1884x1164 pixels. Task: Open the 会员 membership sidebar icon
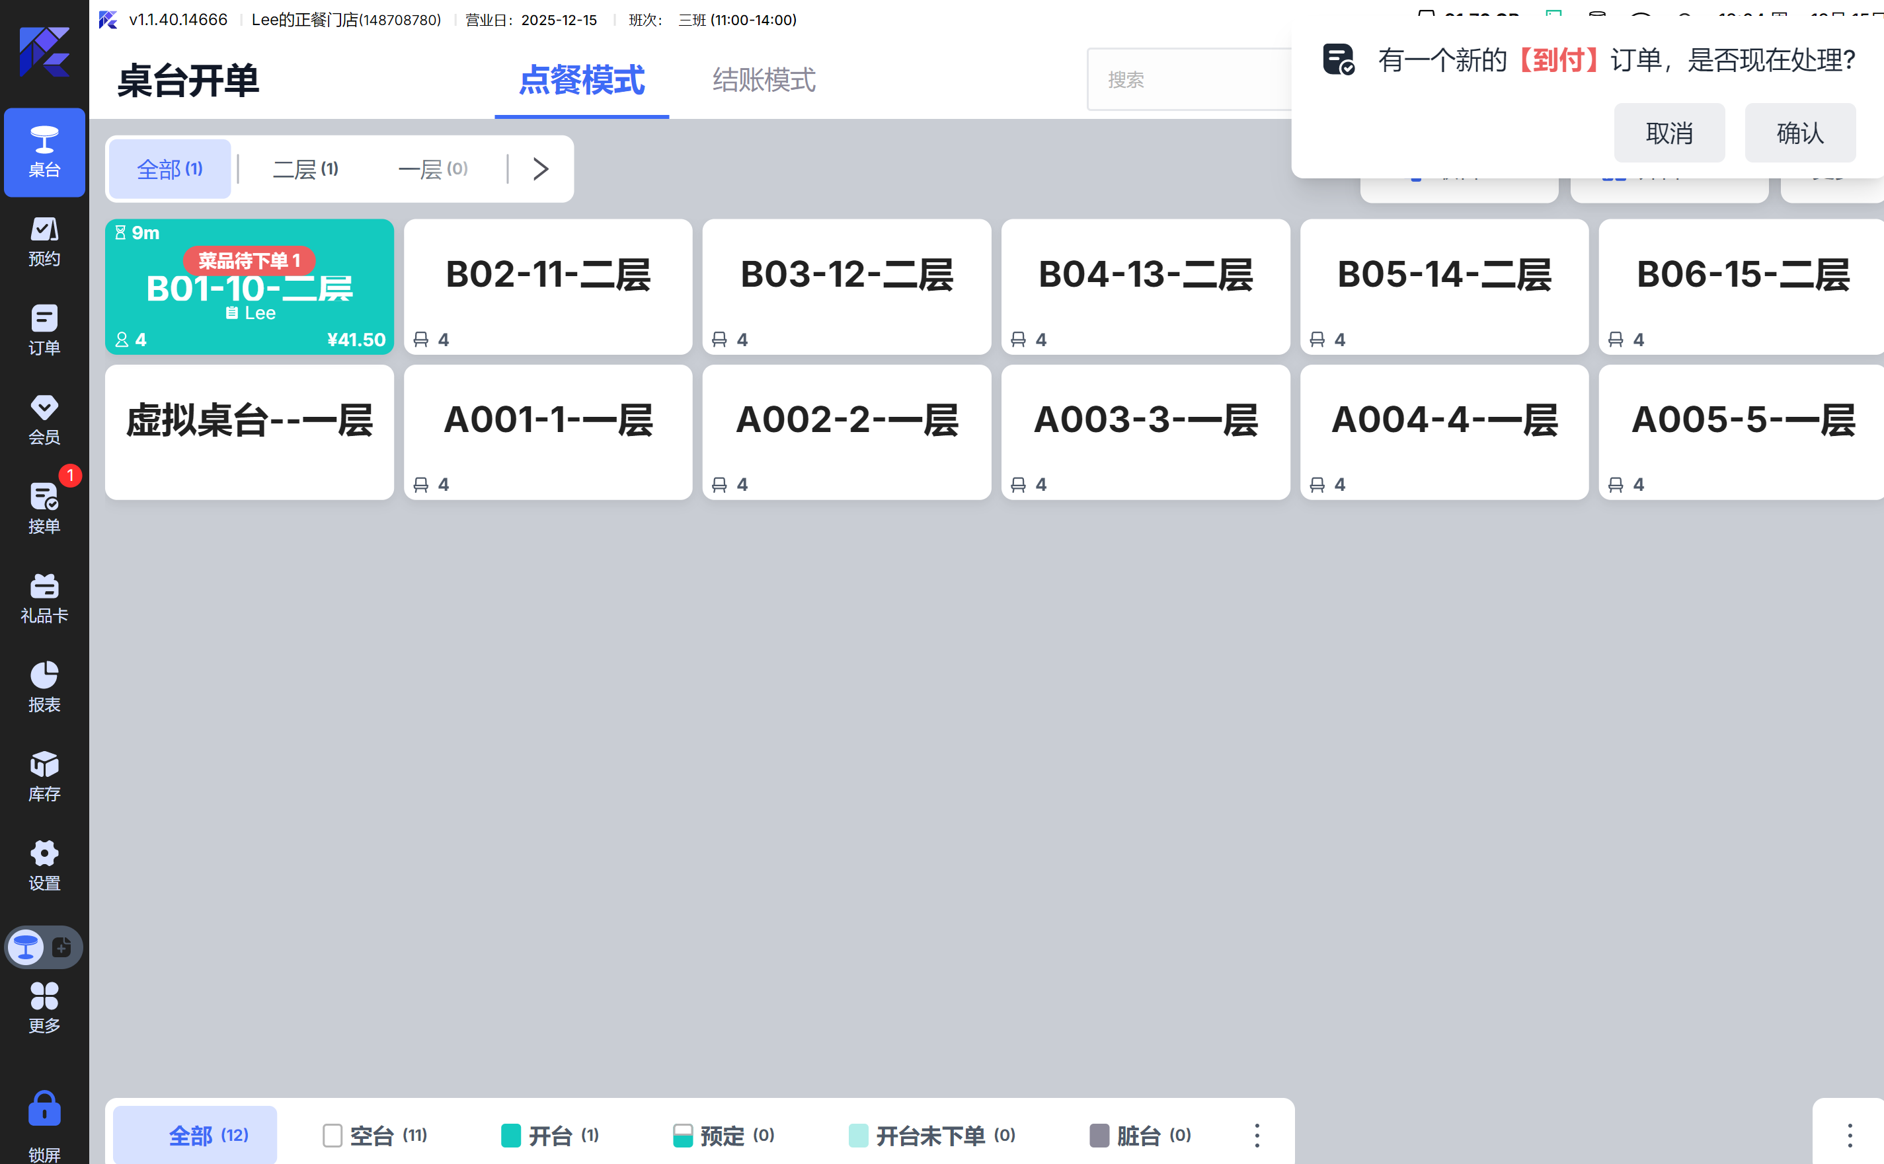[44, 419]
